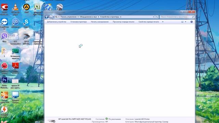Click the Explorer forward navigation arrow

pyautogui.click(x=51, y=17)
